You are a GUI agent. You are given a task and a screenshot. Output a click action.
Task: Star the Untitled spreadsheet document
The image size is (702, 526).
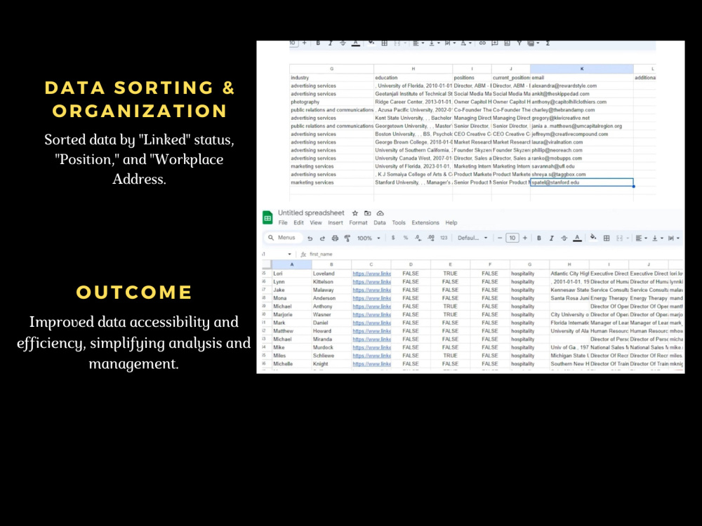point(355,213)
